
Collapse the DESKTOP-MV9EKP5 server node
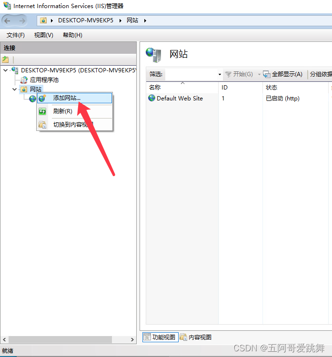pos(5,70)
